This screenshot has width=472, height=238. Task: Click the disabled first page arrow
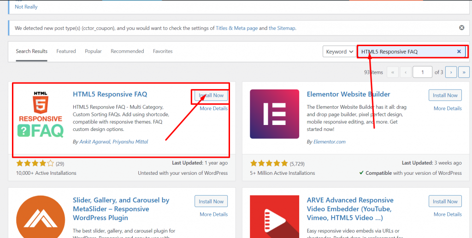(393, 72)
